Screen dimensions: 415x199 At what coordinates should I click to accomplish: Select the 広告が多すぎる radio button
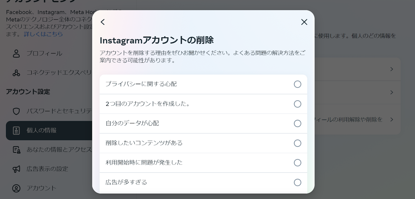[x=298, y=182]
